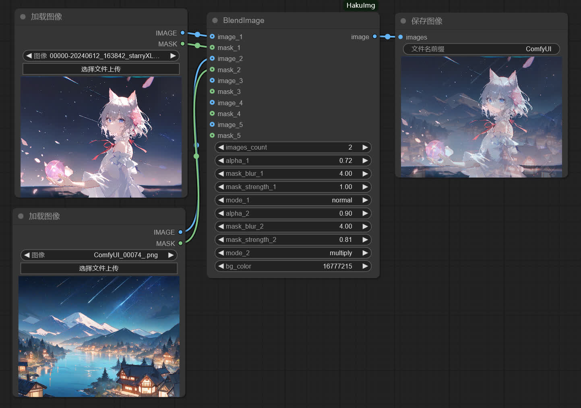Decrease mask_strength_2 with the left arrow
581x408 pixels.
(x=221, y=240)
